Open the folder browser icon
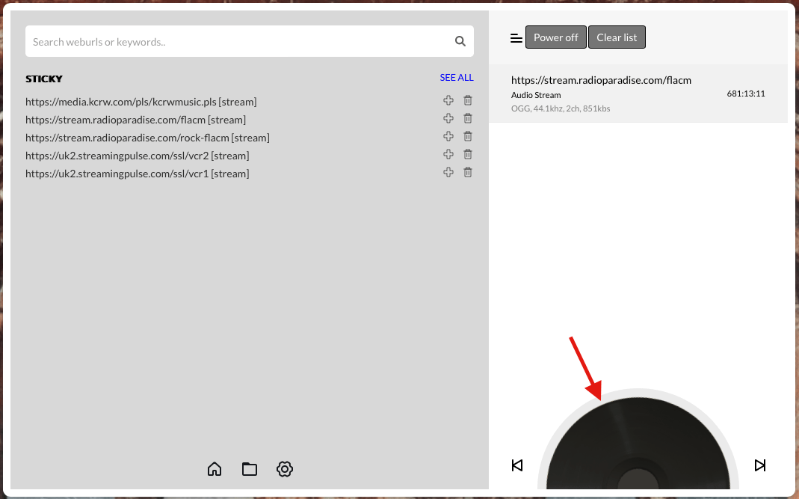The image size is (799, 499). pos(249,468)
